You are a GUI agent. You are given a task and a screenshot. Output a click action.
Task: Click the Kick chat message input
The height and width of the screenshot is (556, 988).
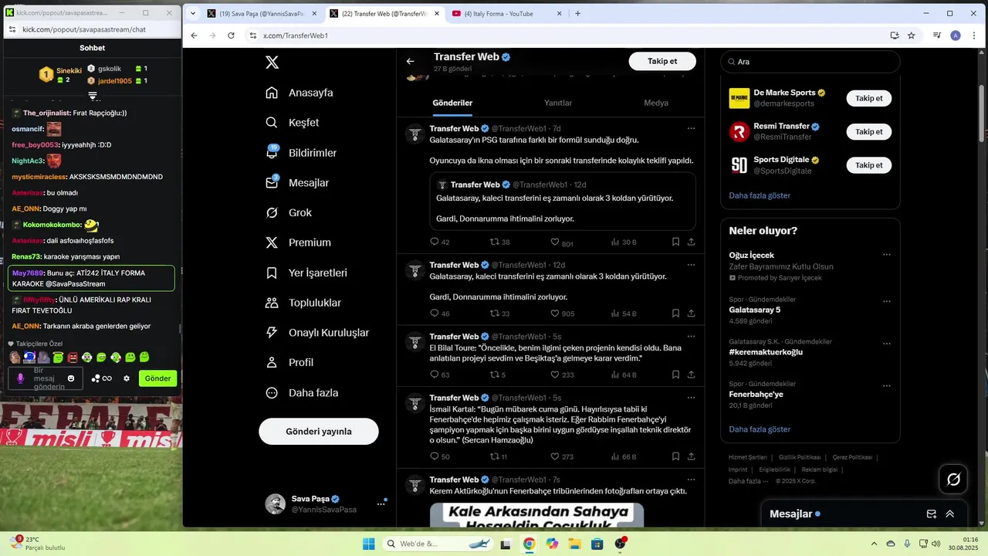pos(49,378)
